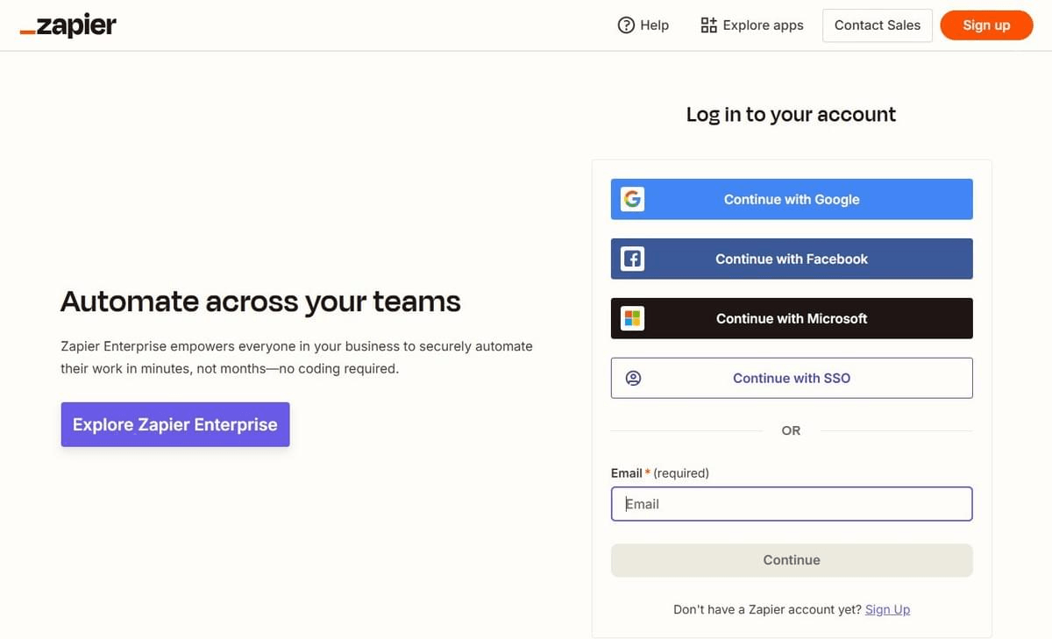Follow the Sign Up link below the form

pos(887,609)
